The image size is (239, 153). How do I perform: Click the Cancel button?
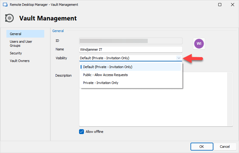coord(225,147)
